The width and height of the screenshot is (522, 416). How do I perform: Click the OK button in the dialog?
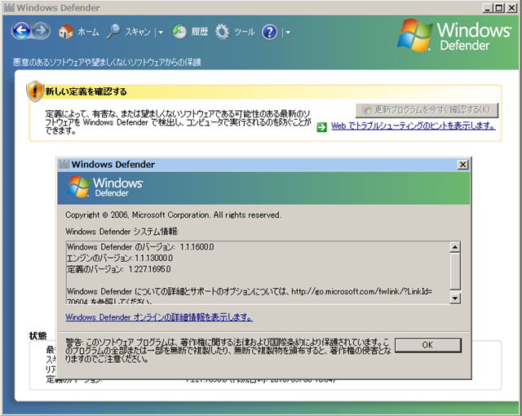(x=428, y=345)
